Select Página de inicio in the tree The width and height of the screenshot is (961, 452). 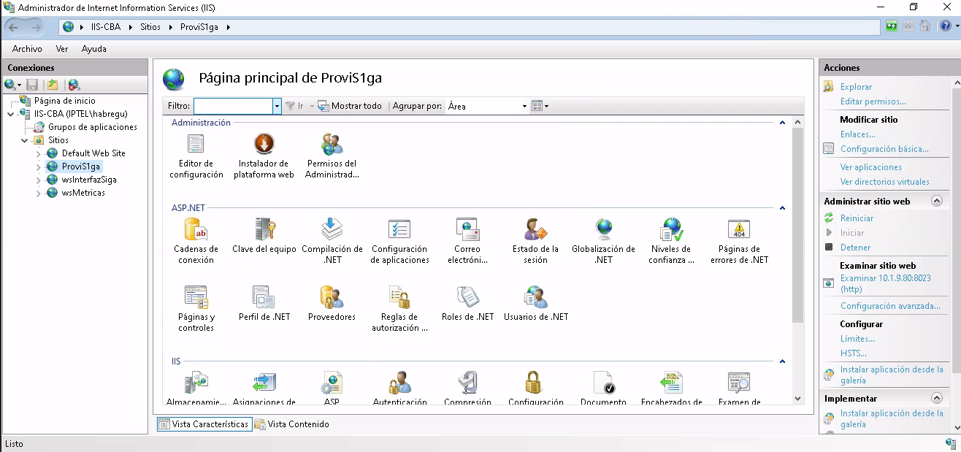point(64,101)
